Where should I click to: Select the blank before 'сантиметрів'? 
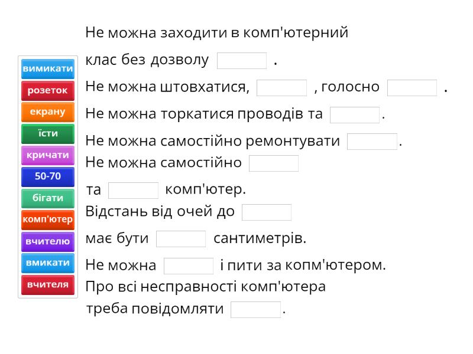click(x=181, y=239)
